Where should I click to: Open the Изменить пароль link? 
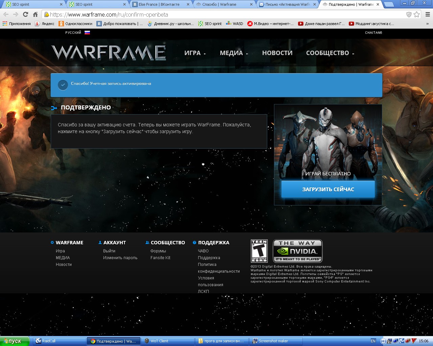120,258
